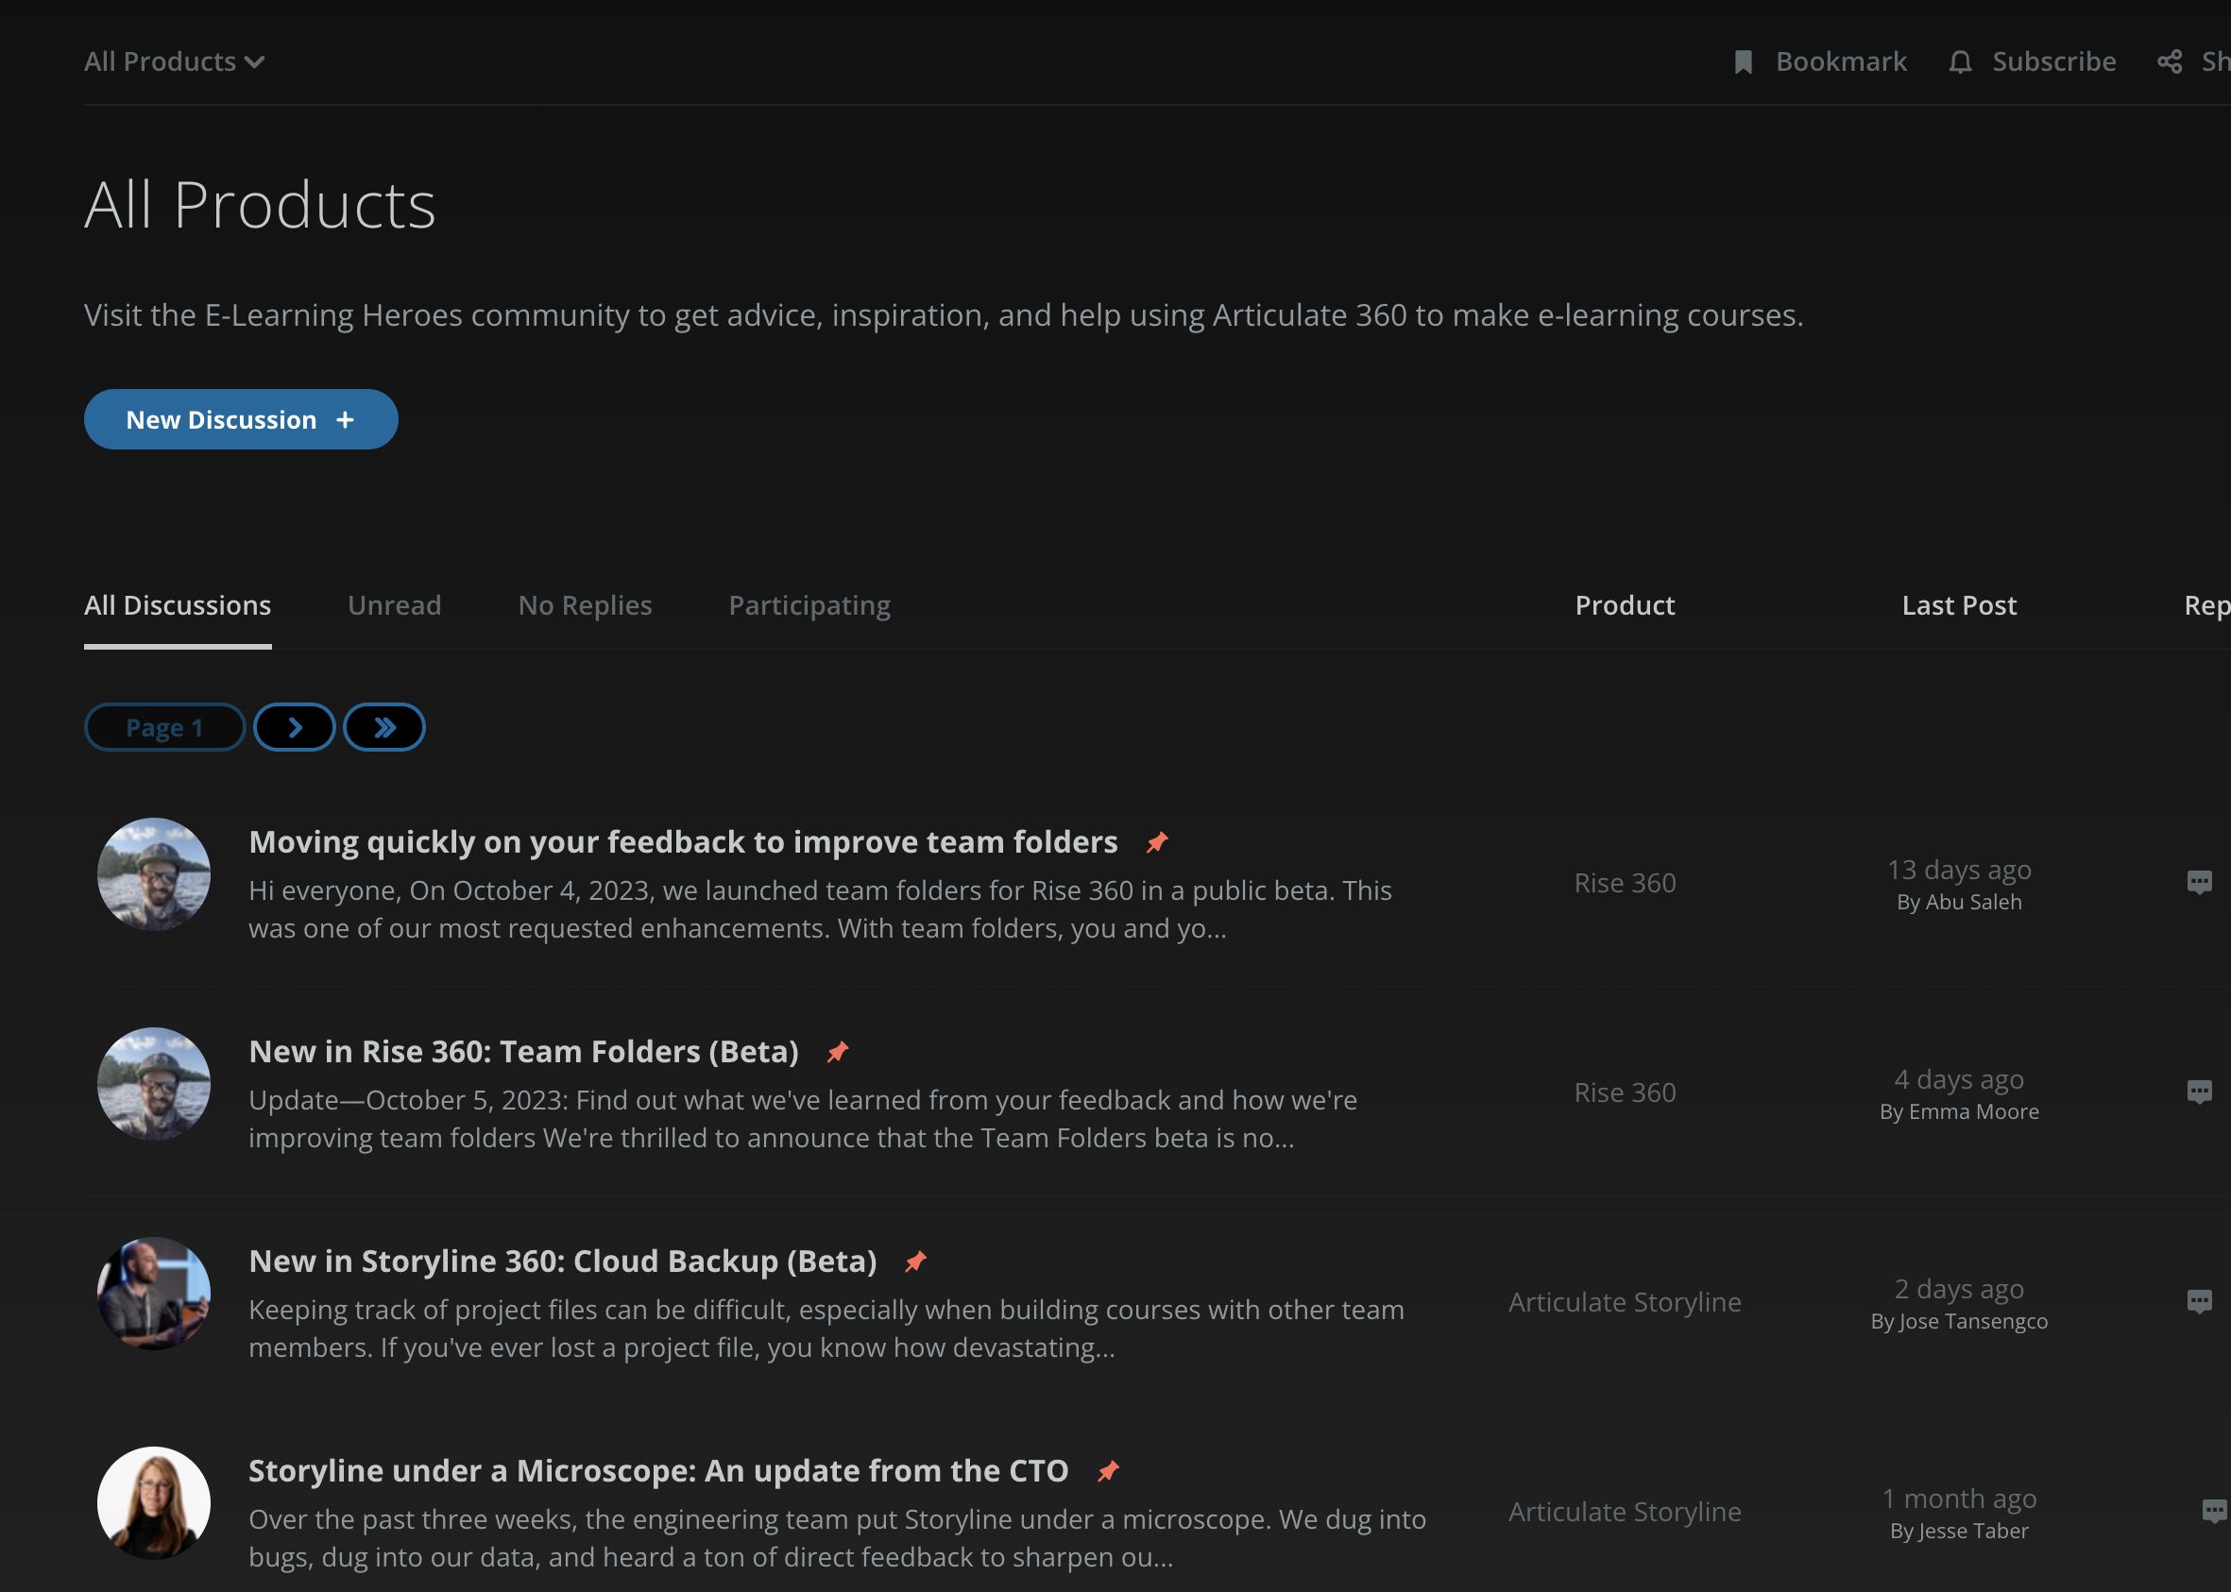The height and width of the screenshot is (1592, 2231).
Task: Click pin icon on 'Storyline under a Microscope'
Action: pyautogui.click(x=1108, y=1471)
